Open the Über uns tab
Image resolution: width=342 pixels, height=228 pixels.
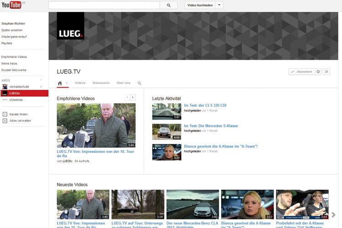point(124,83)
